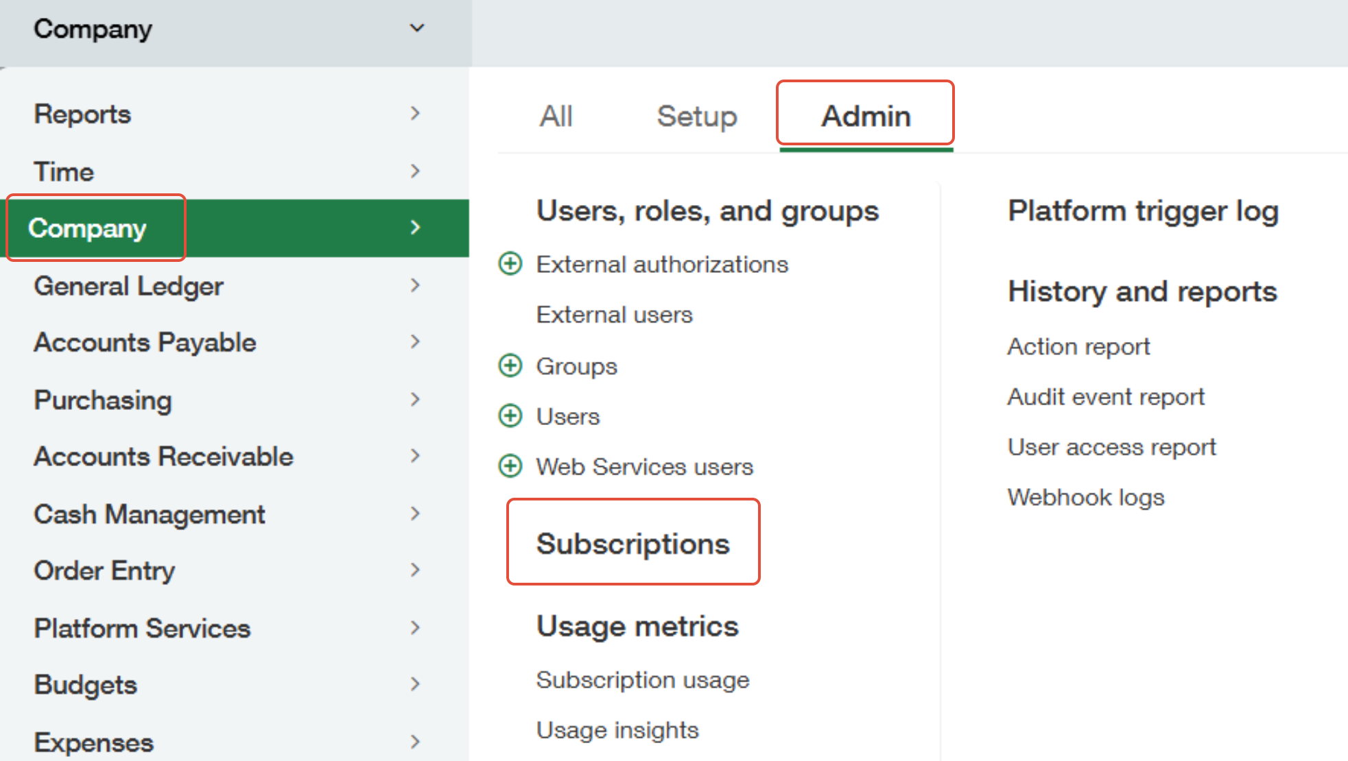
Task: Switch to the Admin tab
Action: tap(866, 116)
